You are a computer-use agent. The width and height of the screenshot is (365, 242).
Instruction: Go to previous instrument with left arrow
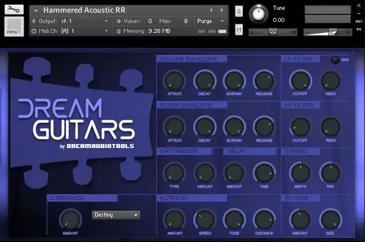[211, 10]
